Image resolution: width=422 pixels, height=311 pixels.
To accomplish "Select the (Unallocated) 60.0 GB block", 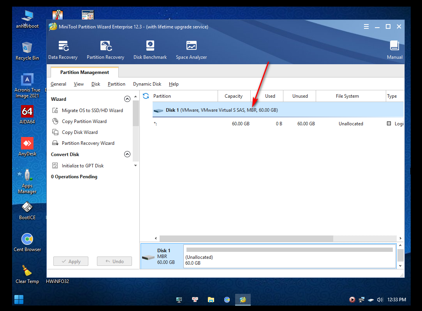I will click(290, 256).
